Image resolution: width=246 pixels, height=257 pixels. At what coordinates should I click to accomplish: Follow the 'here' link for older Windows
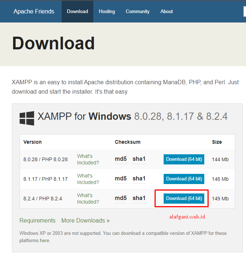[44, 241]
